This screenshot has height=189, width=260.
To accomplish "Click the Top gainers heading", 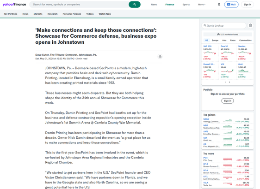I will pyautogui.click(x=209, y=115).
